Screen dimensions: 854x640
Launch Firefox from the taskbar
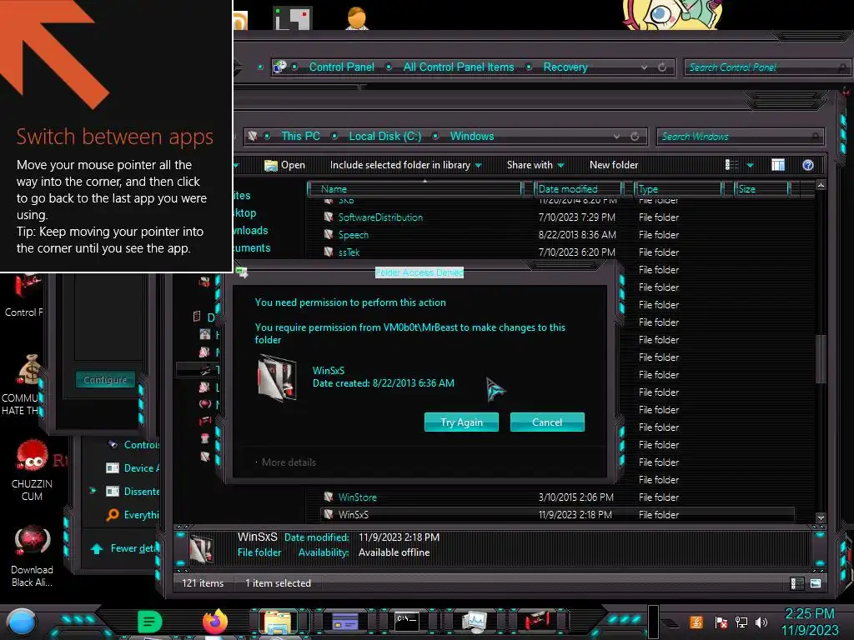tap(215, 622)
